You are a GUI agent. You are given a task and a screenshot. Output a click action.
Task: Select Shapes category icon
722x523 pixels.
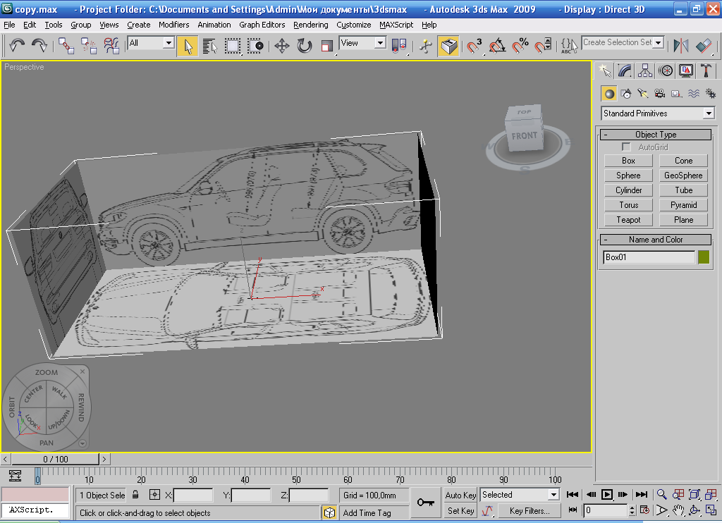click(626, 94)
